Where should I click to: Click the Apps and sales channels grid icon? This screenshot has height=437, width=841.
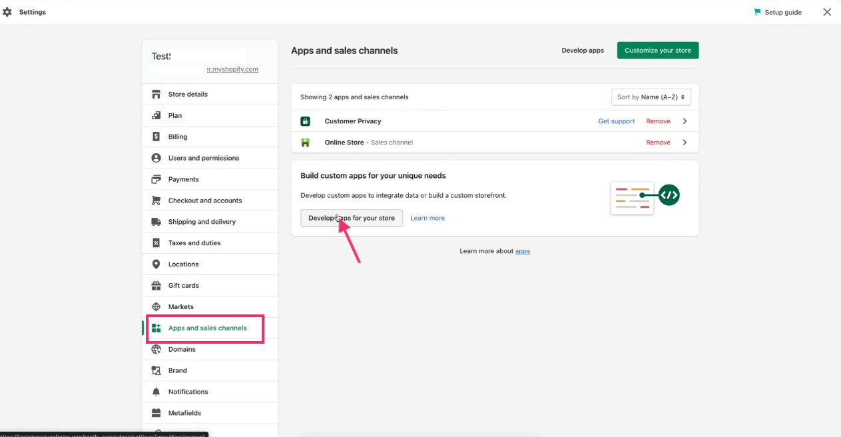[x=156, y=328]
